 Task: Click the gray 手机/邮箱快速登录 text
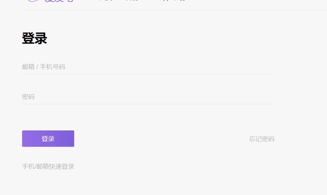tap(48, 166)
